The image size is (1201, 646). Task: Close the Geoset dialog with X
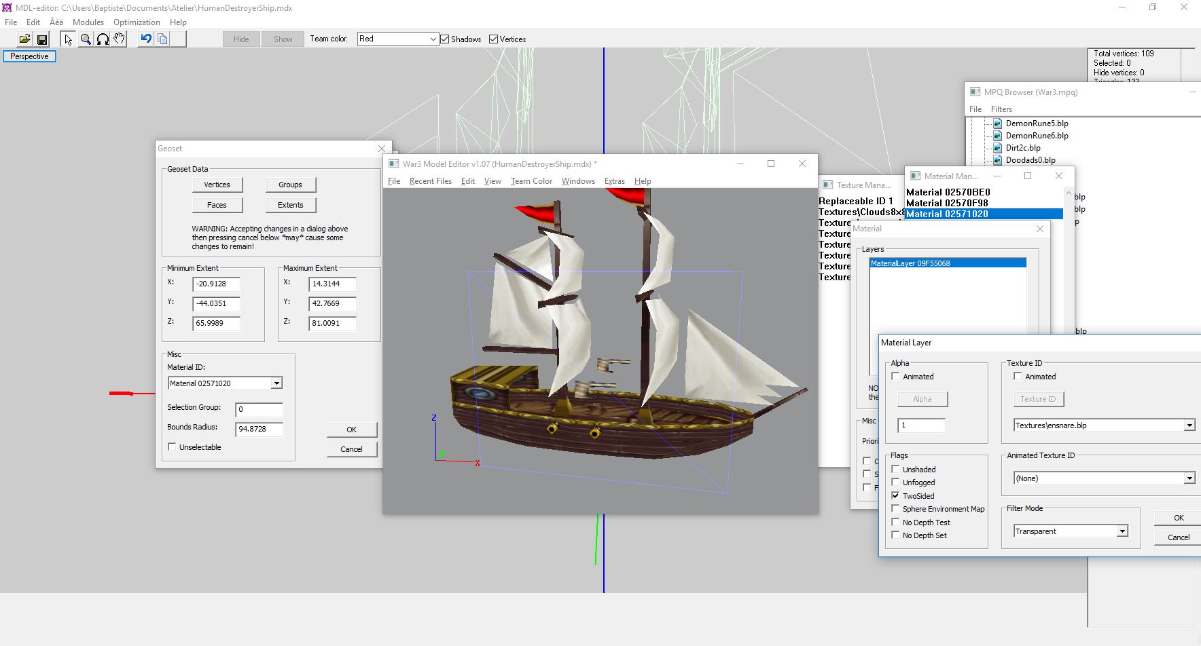point(382,149)
